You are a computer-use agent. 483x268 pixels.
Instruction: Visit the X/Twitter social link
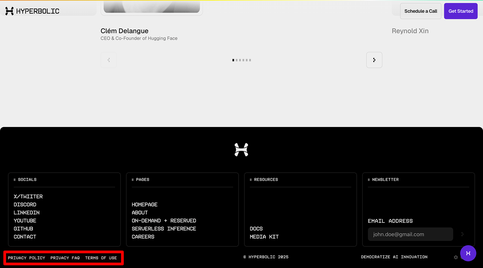[x=28, y=196]
